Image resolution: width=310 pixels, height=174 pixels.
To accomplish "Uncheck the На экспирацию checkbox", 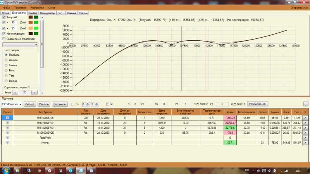I will point(4,34).
